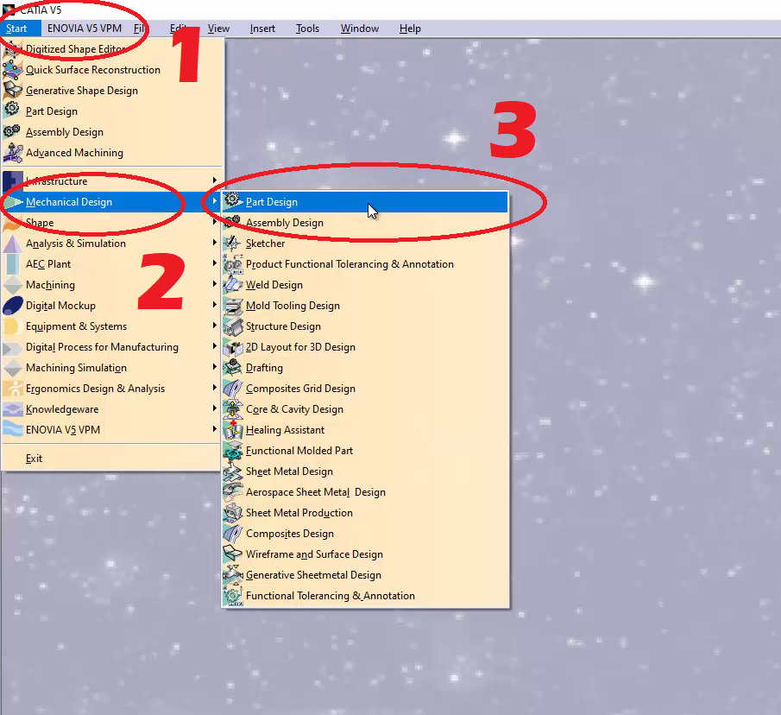
Task: Choose Composites Grid Design entry
Action: [300, 389]
